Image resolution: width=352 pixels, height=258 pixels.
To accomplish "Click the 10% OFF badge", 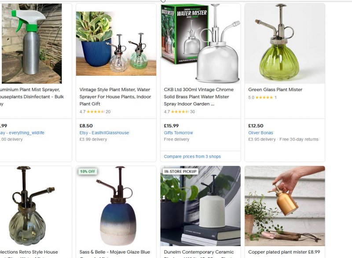I will [x=88, y=172].
